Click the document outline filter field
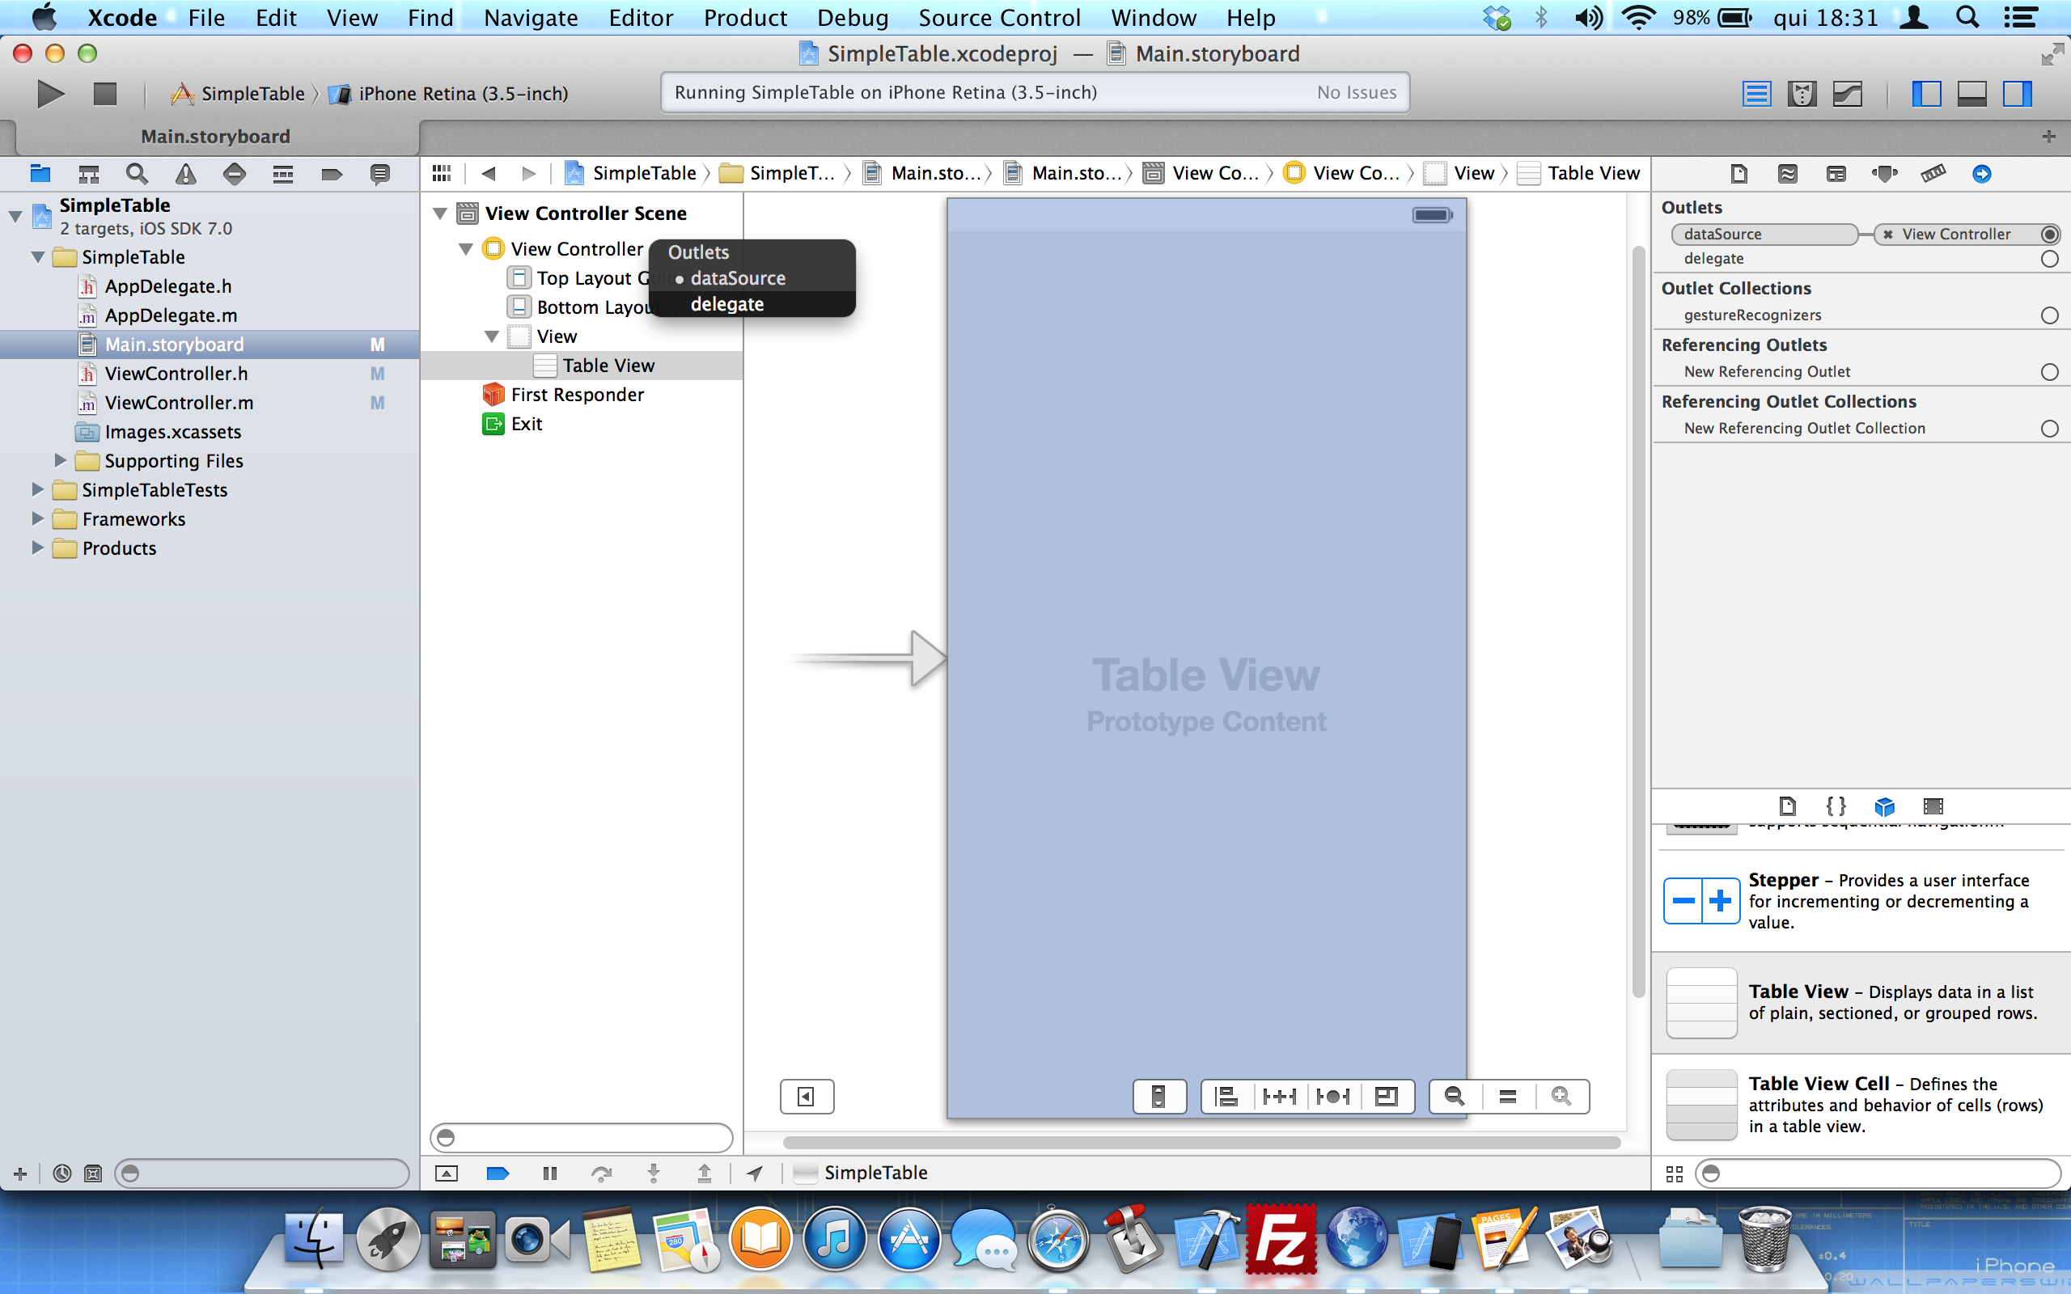2071x1294 pixels. click(581, 1137)
